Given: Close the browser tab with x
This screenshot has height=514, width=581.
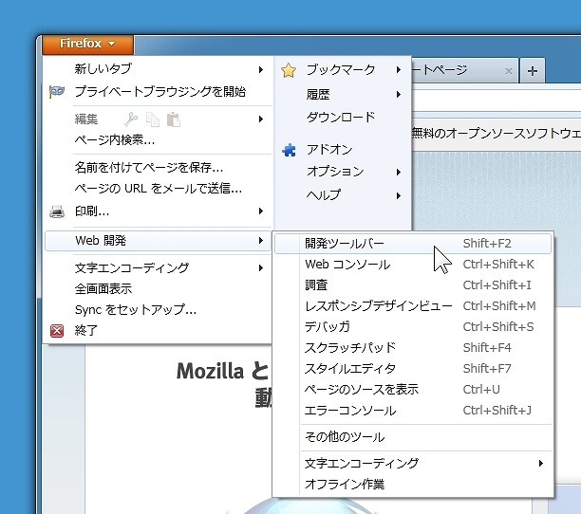Looking at the screenshot, I should click(509, 71).
